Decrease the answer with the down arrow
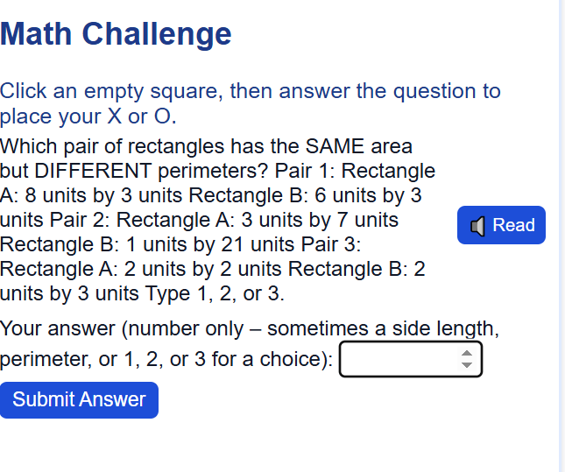This screenshot has width=565, height=472. pyautogui.click(x=467, y=366)
